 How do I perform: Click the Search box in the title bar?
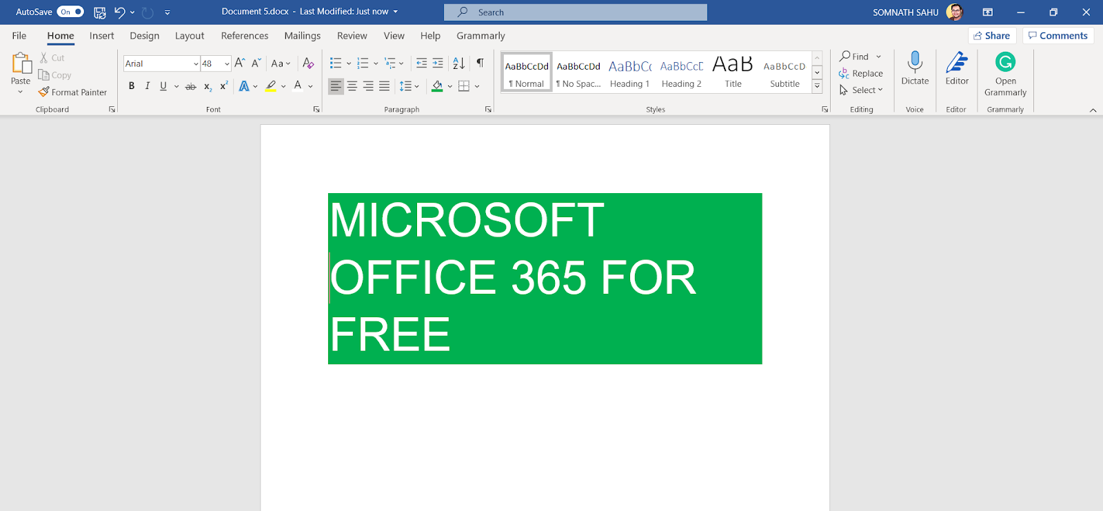pyautogui.click(x=576, y=12)
